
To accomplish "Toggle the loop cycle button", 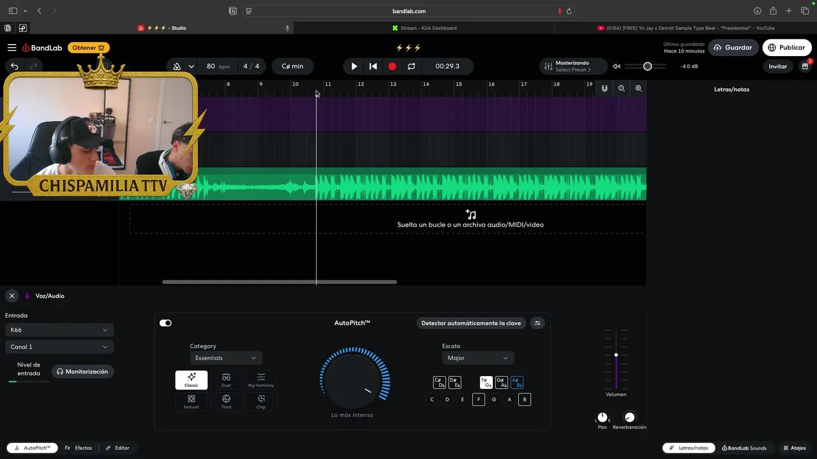I will (412, 66).
